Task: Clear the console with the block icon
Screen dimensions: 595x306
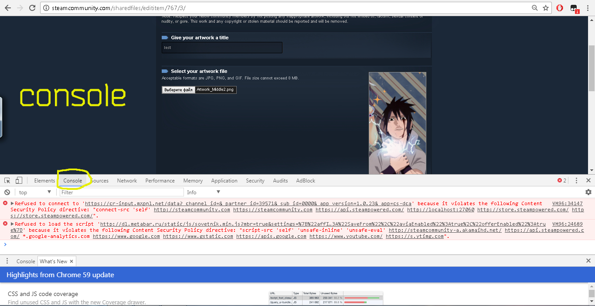Action: pyautogui.click(x=7, y=192)
